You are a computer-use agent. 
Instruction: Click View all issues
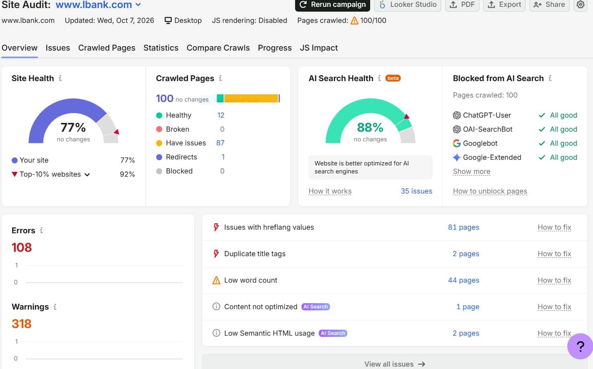(395, 364)
